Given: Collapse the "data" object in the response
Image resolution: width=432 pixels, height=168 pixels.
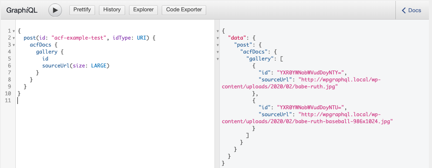Looking at the screenshot, I should click(218, 38).
